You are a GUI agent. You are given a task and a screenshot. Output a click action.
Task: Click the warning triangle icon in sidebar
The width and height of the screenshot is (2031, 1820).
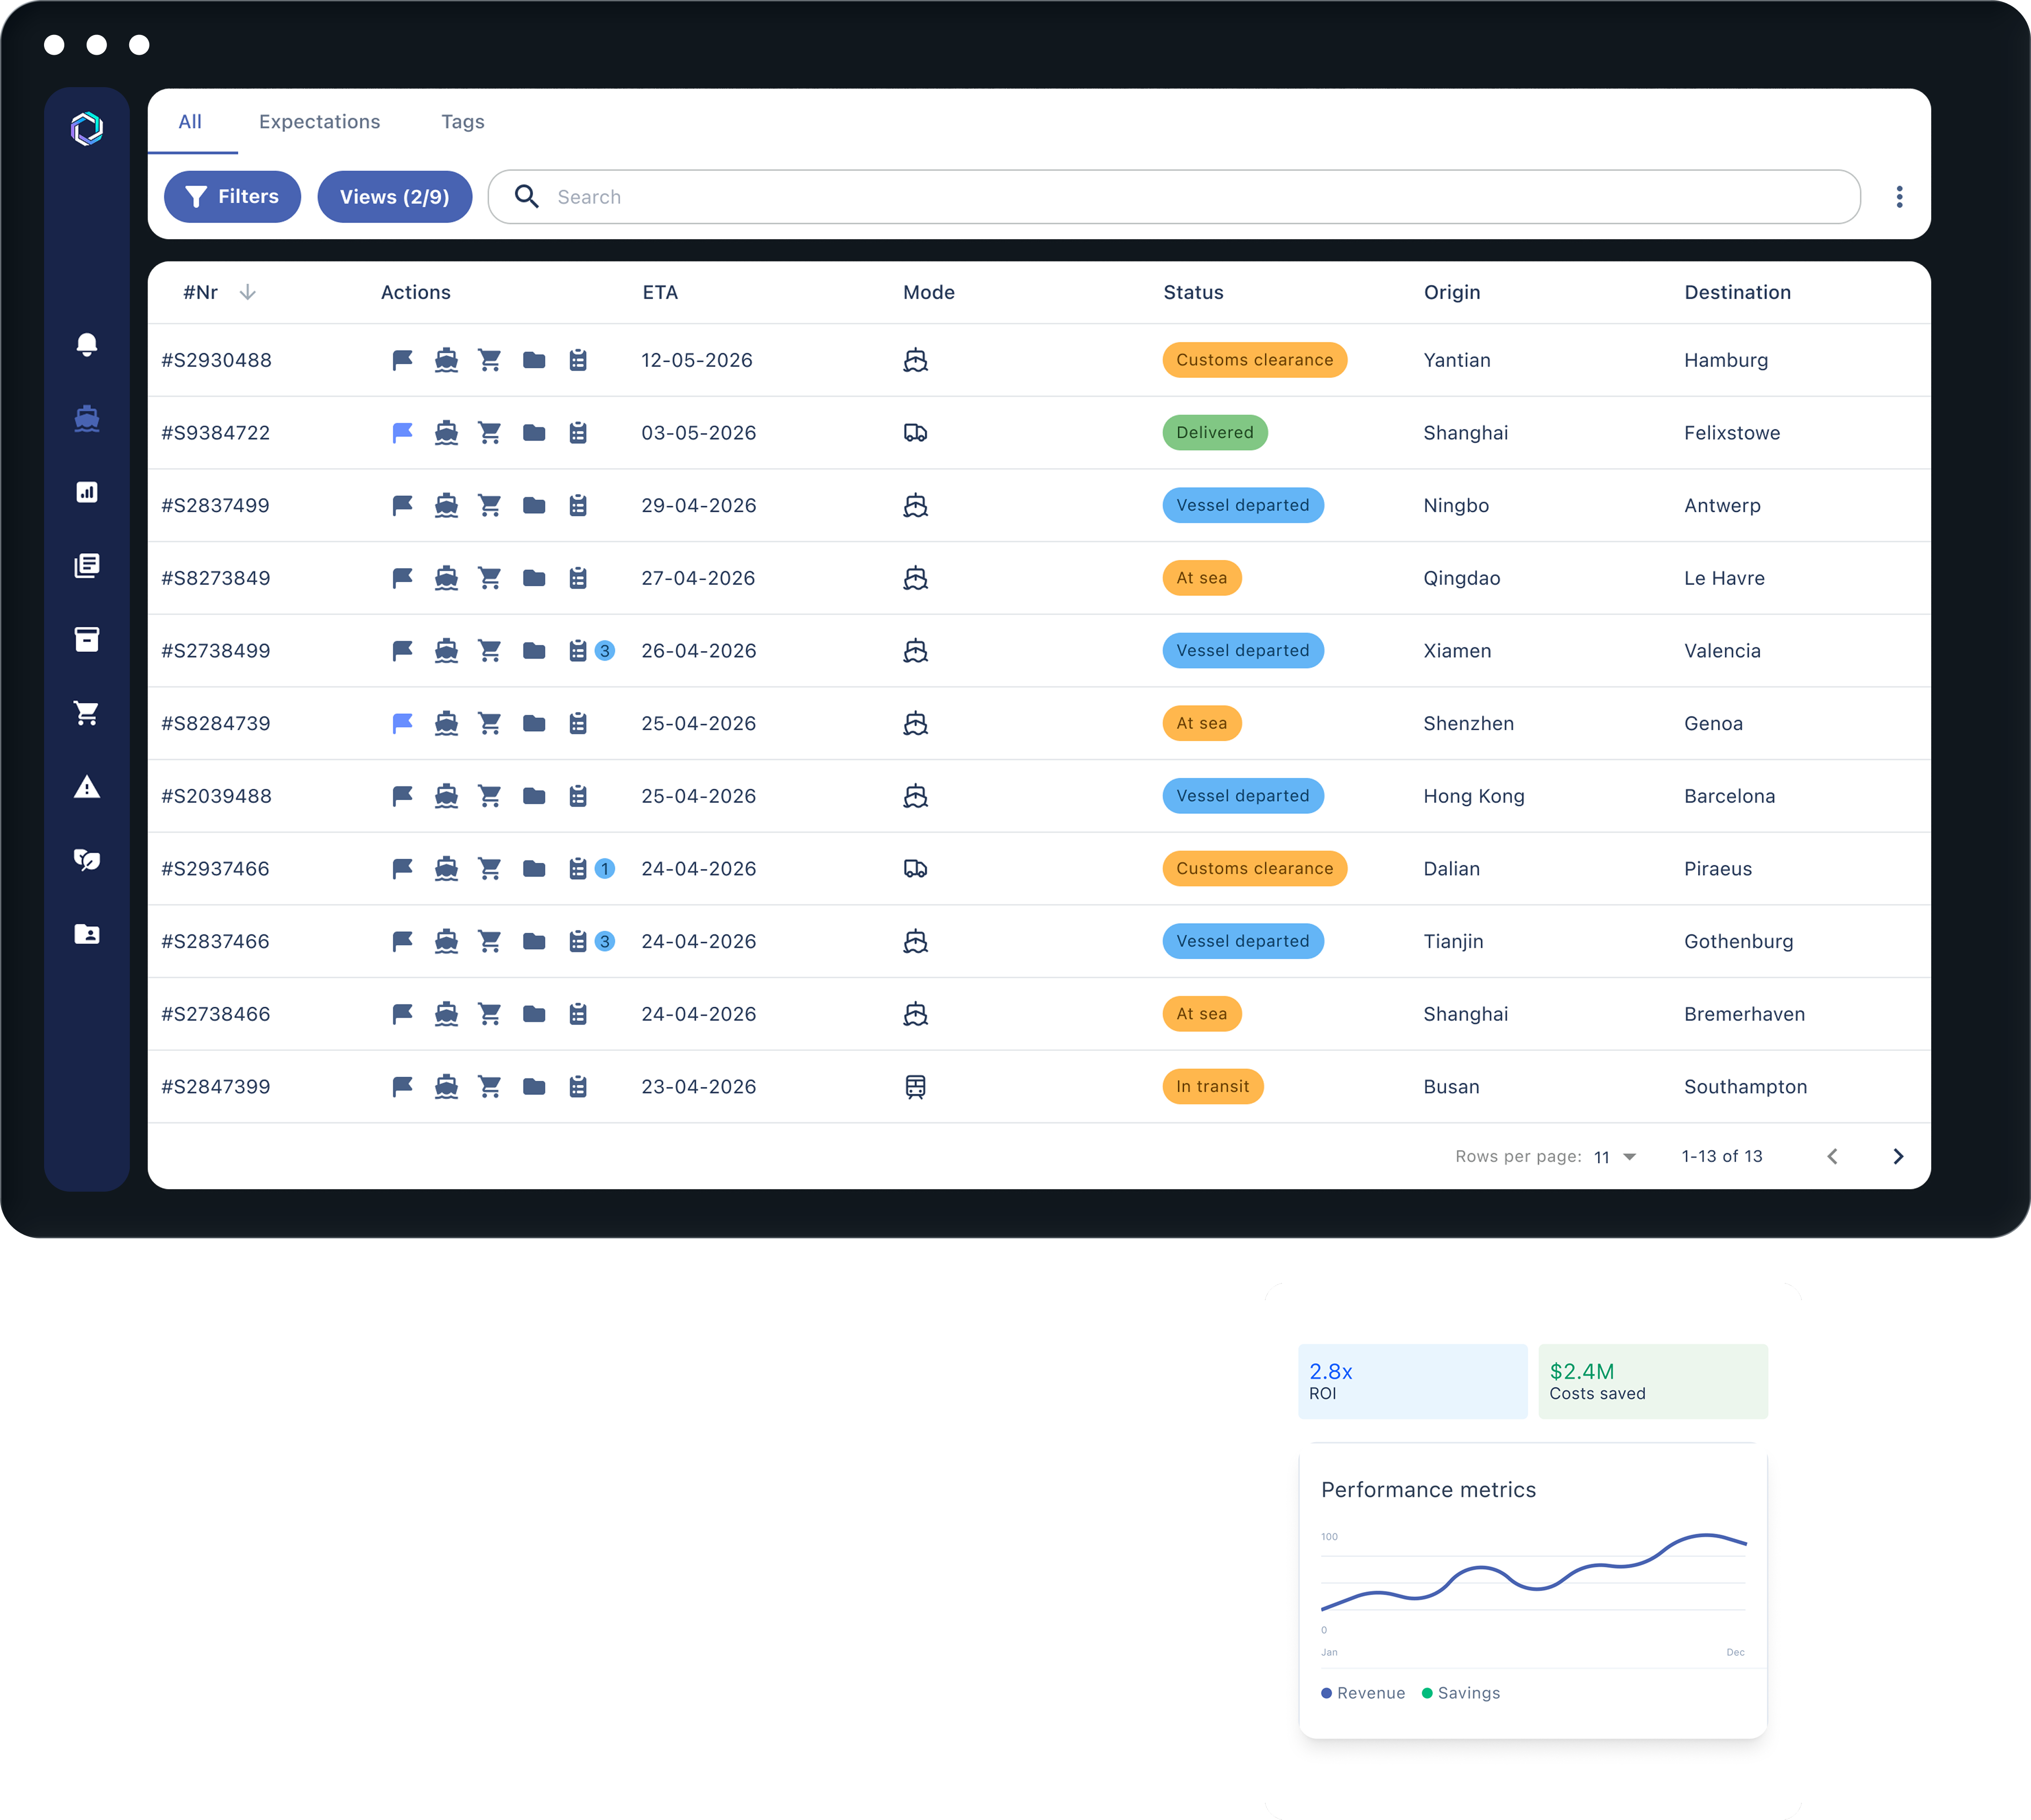[x=87, y=787]
